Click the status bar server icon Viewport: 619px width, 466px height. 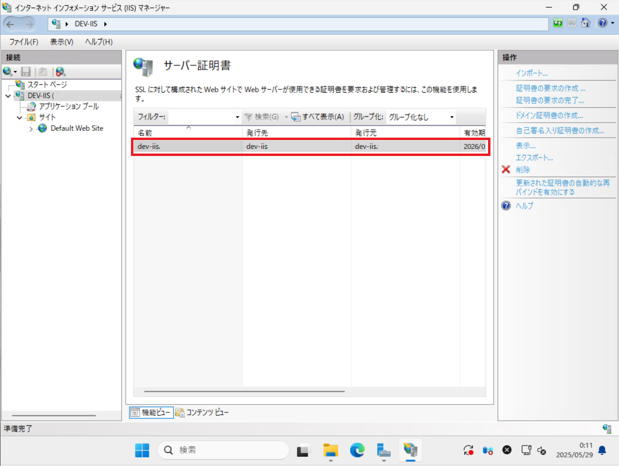[607, 428]
